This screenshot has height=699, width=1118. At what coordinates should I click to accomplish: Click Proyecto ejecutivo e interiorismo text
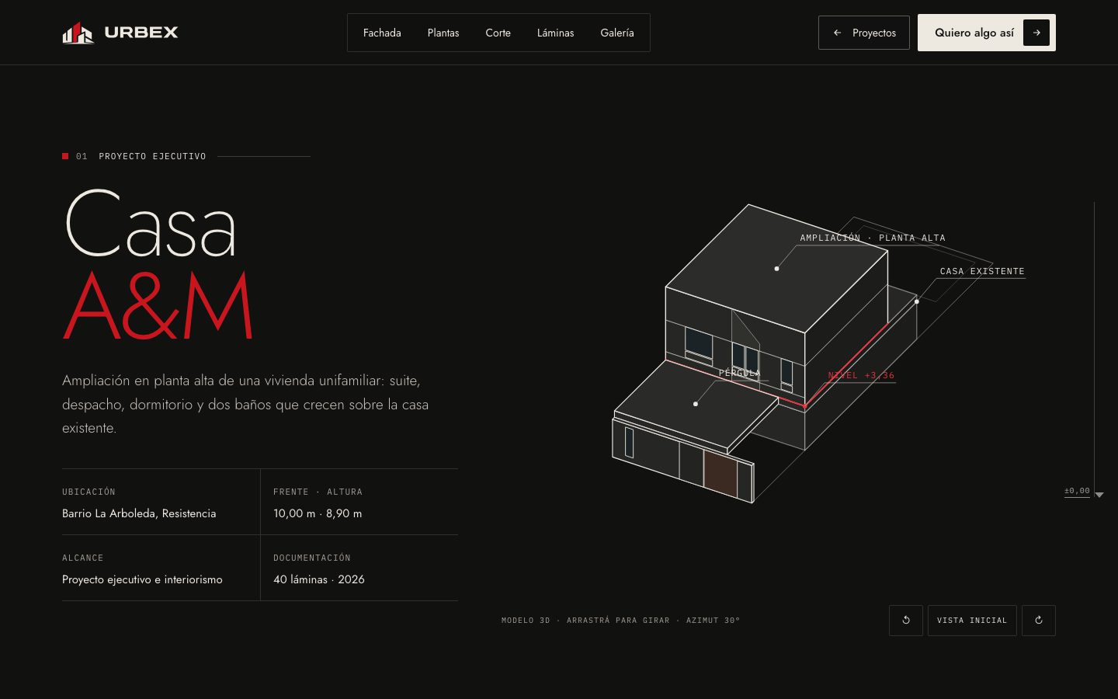click(142, 579)
